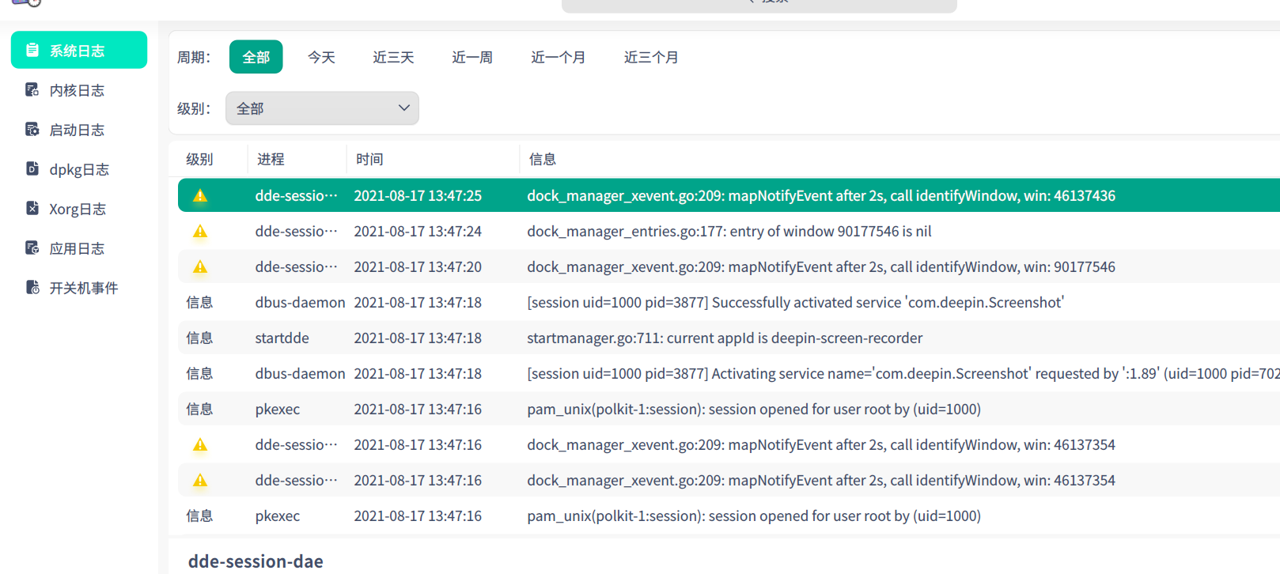Screen dimensions: 1280x574
Task: Open 内核日志 via its sidebar icon
Action: (32, 90)
